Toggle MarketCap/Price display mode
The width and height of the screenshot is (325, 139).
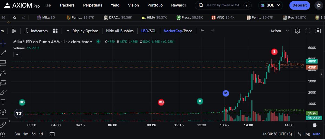click(x=178, y=31)
